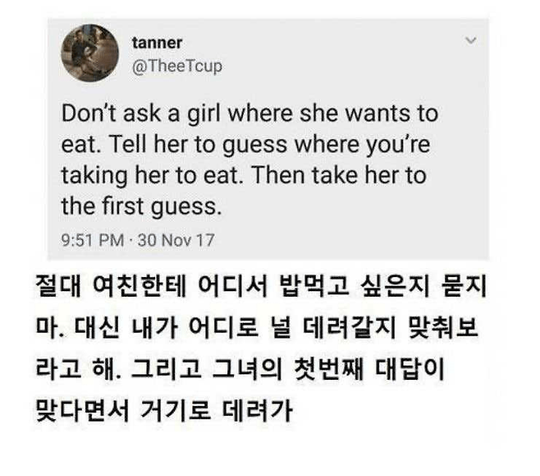This screenshot has height=476, width=540.
Task: Click the phrase "Tell her to guess"
Action: 182,145
